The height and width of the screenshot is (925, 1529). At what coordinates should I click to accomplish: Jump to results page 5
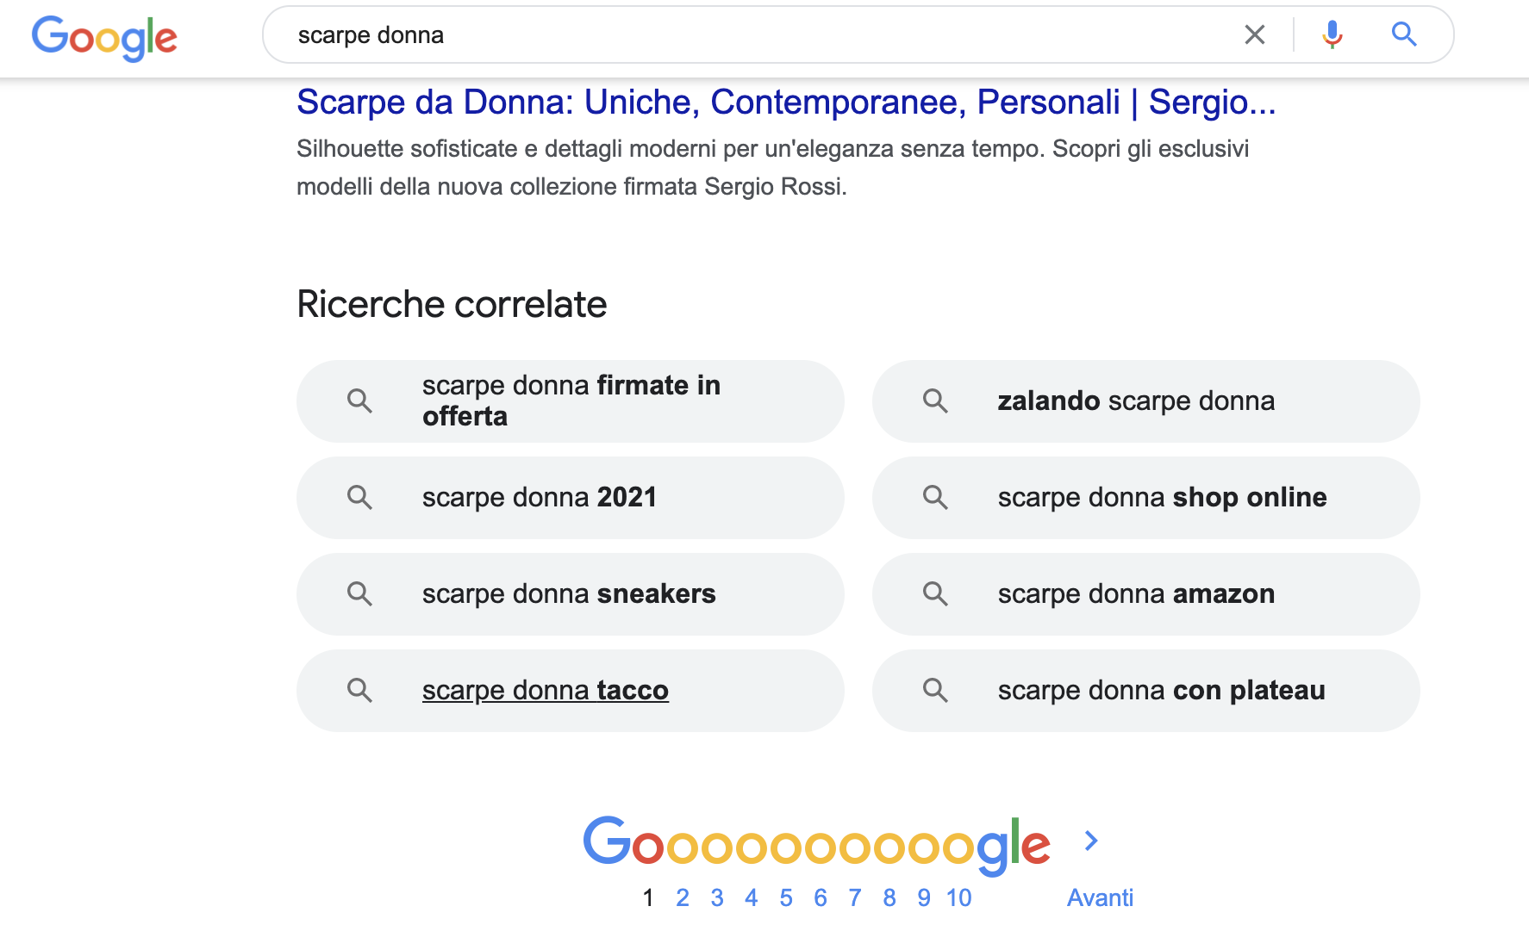(786, 898)
